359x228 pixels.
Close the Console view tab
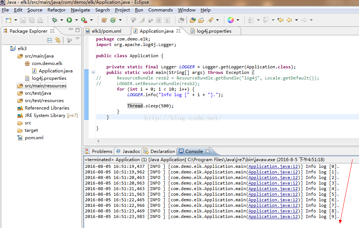point(208,151)
